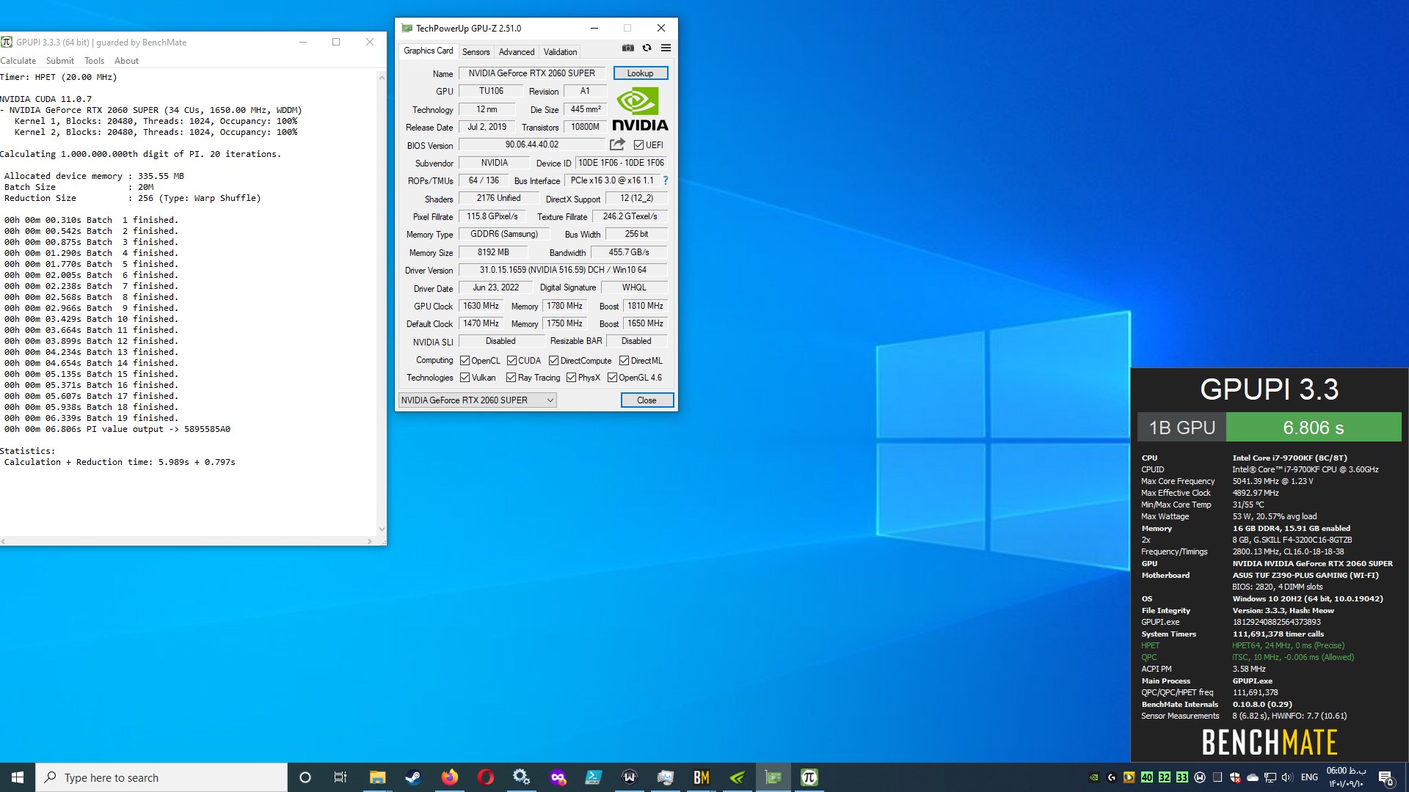1409x792 pixels.
Task: Switch to the Validation tab
Action: (x=560, y=52)
